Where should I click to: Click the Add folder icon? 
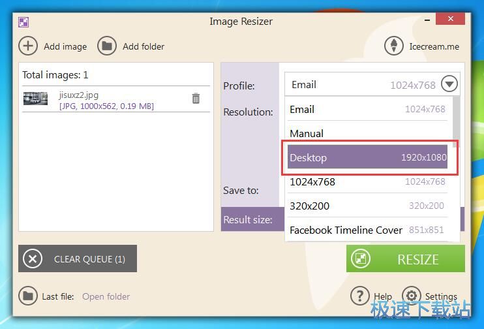107,46
